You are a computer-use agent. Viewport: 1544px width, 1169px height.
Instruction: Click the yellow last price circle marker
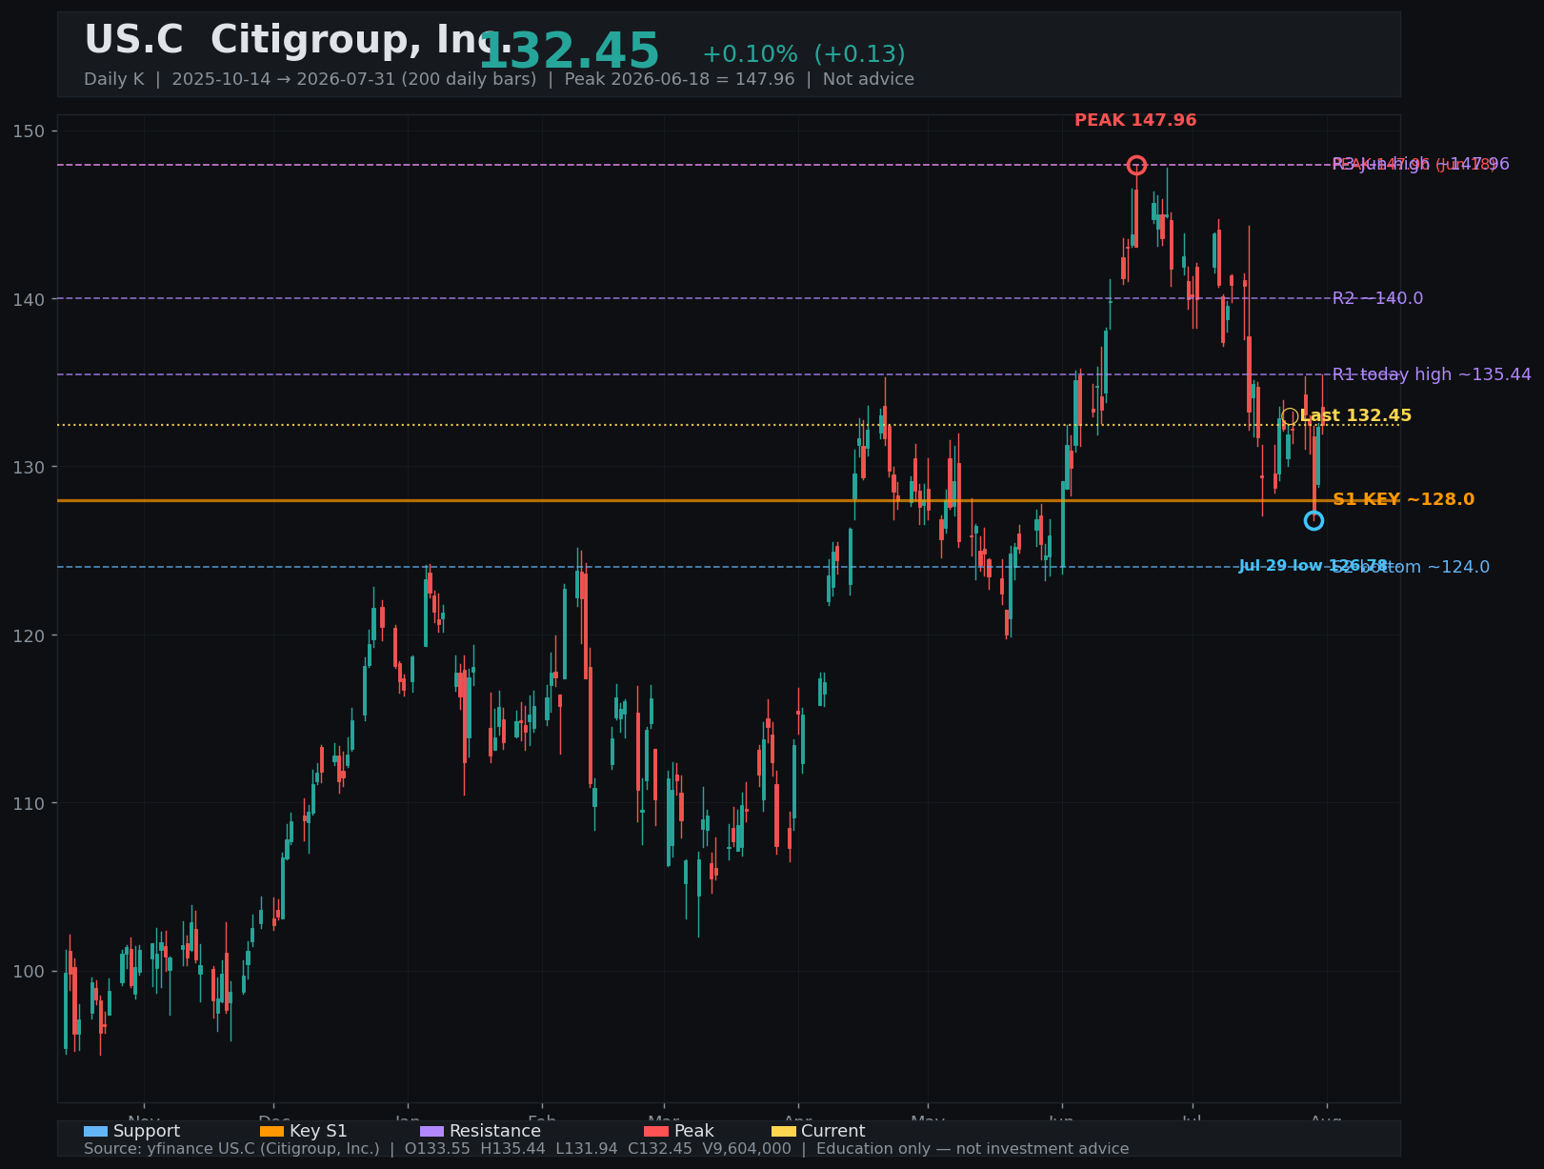1289,416
